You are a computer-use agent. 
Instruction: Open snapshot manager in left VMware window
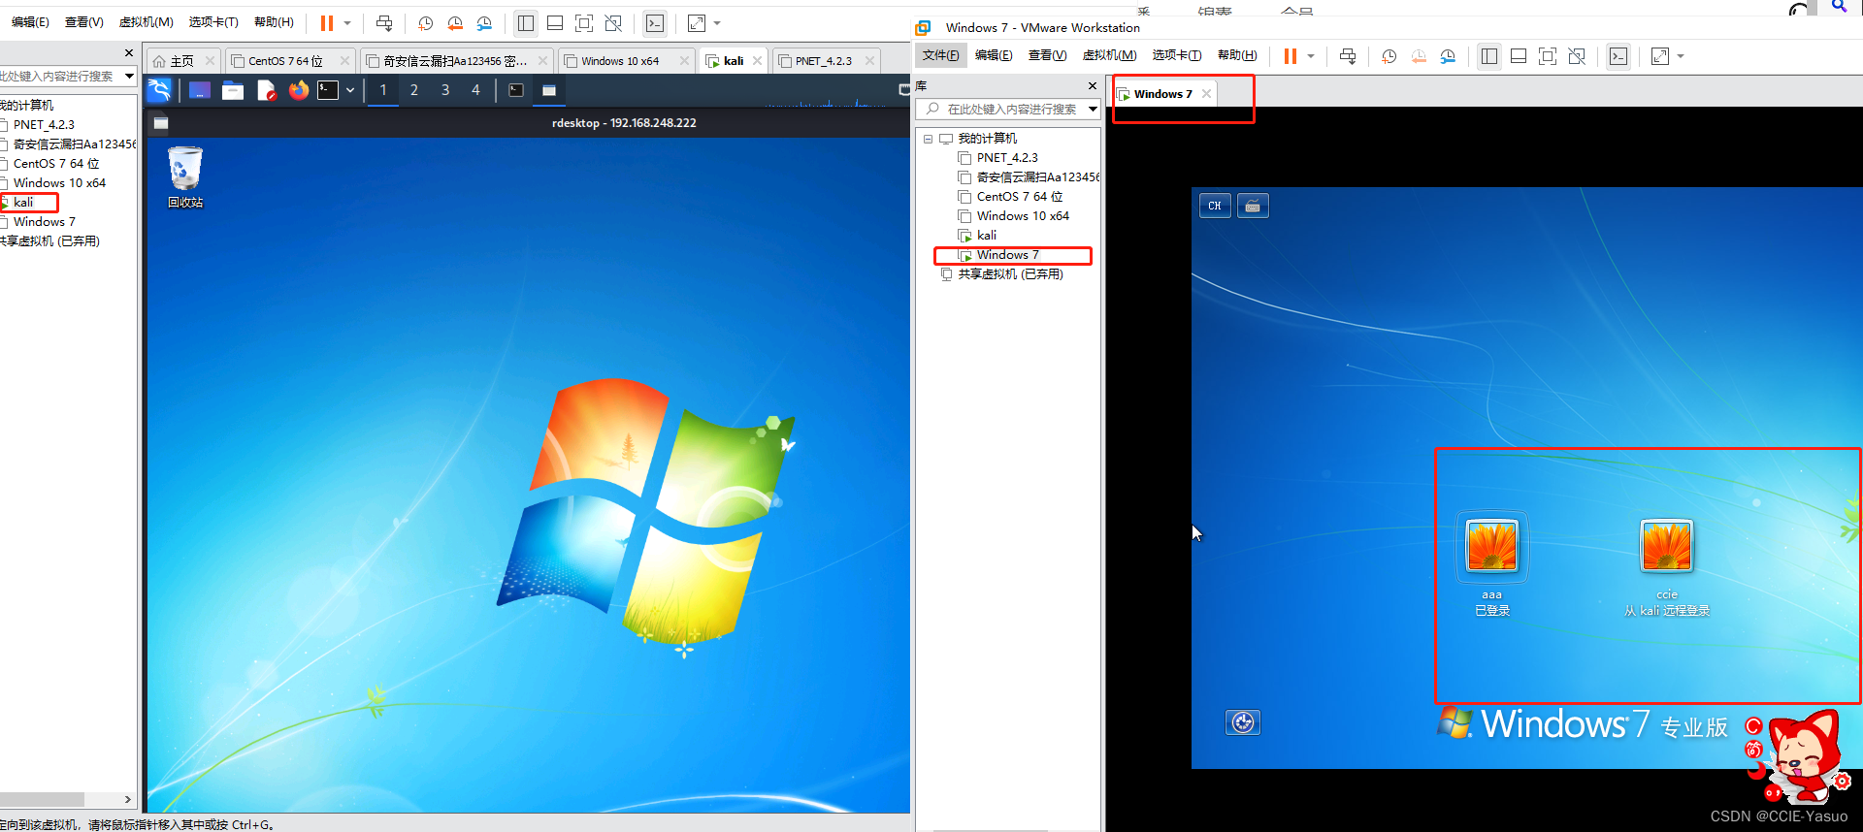tap(484, 23)
